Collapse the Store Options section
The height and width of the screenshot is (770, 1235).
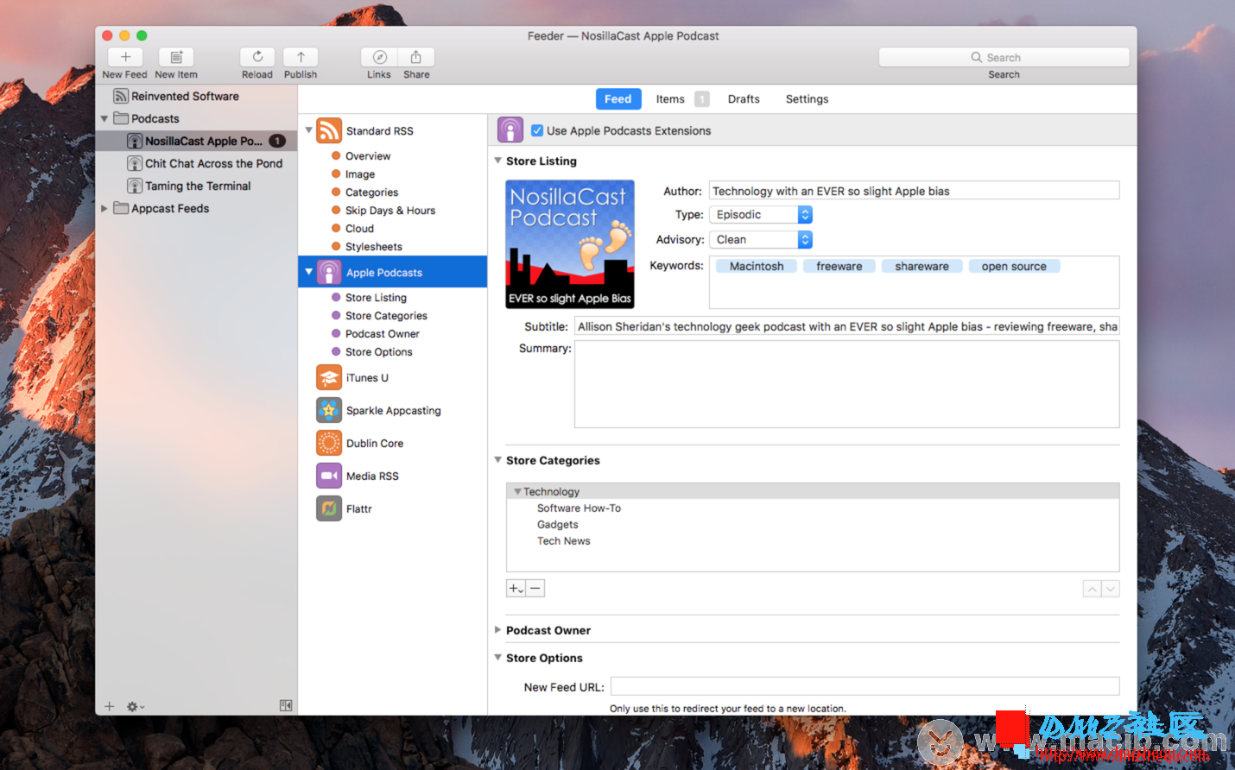pos(497,658)
